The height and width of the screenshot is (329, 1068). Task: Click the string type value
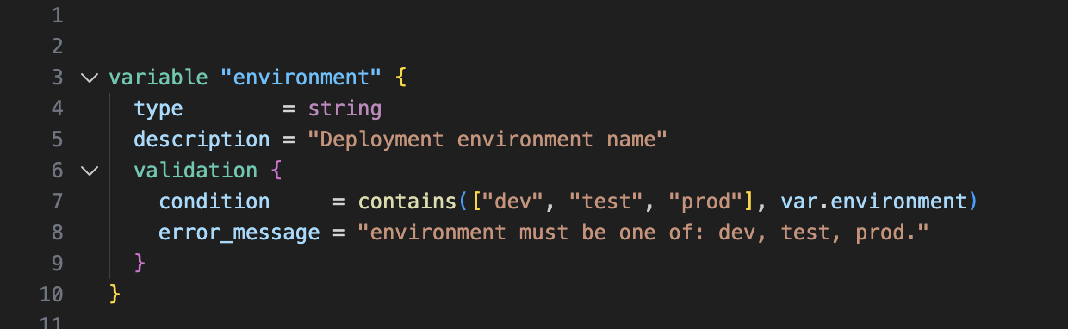345,109
